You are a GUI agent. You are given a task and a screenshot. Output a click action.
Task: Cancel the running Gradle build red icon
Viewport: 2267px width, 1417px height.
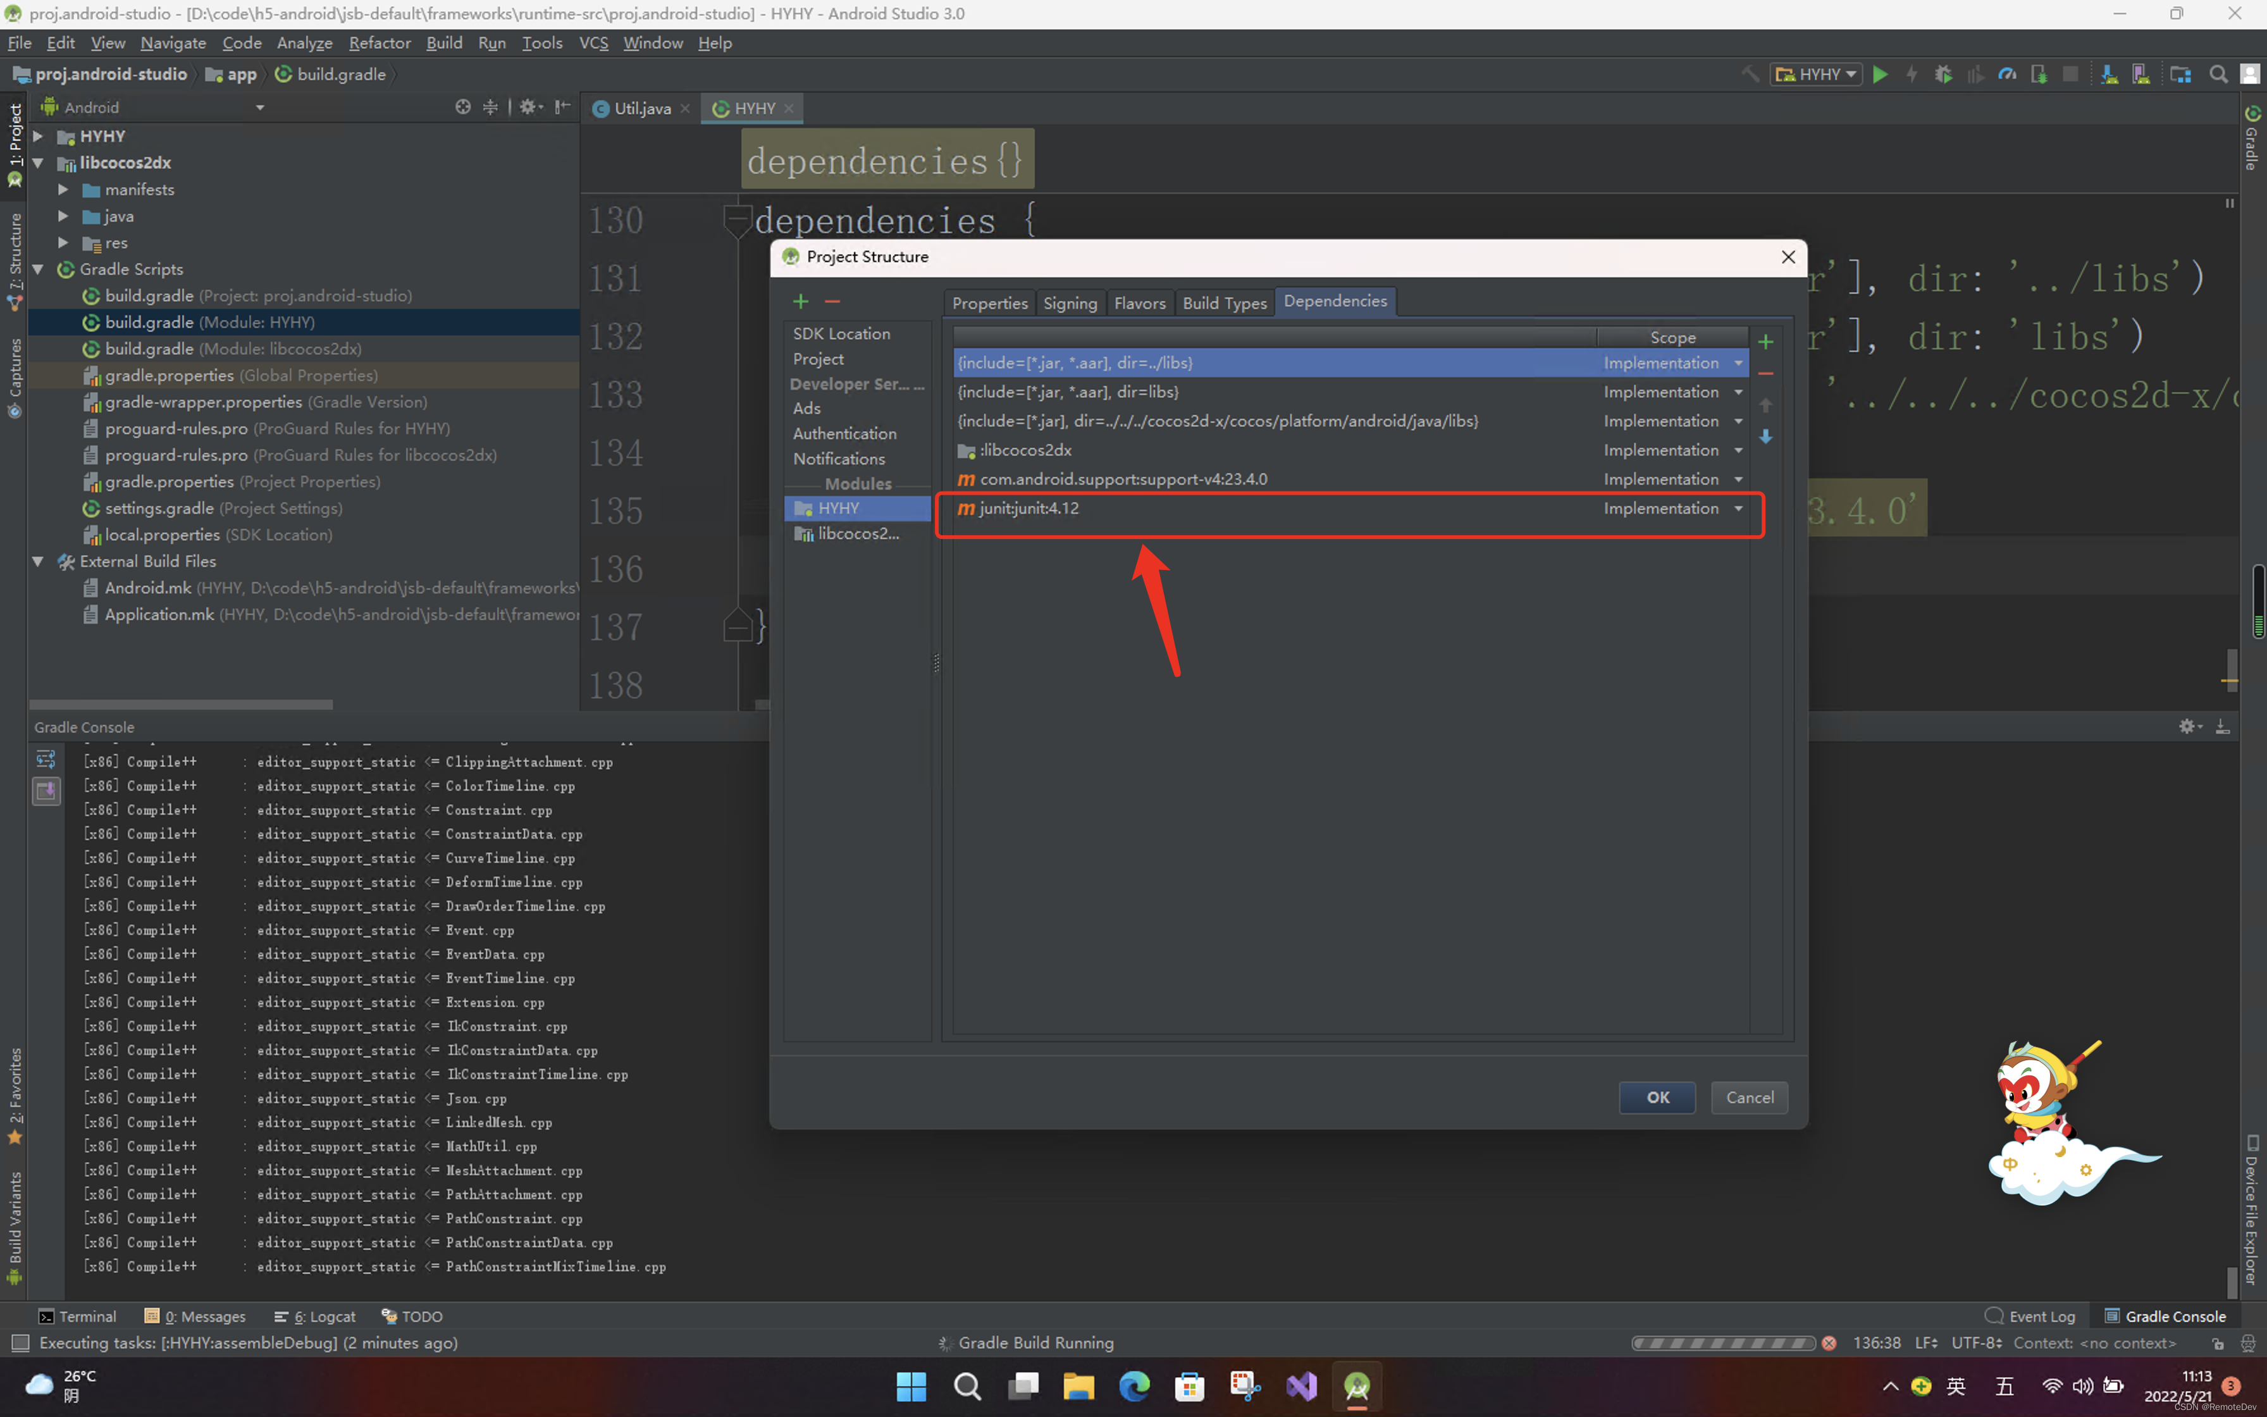click(1829, 1343)
